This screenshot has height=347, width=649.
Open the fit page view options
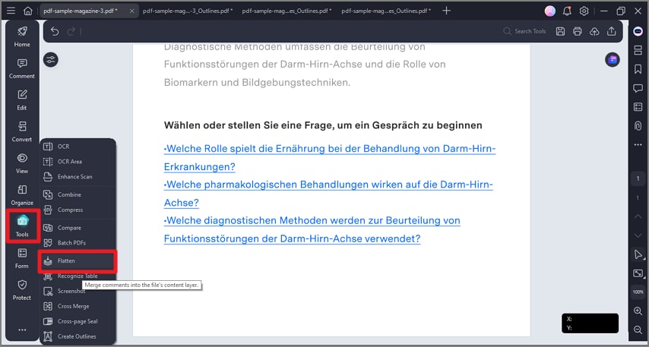click(x=638, y=273)
